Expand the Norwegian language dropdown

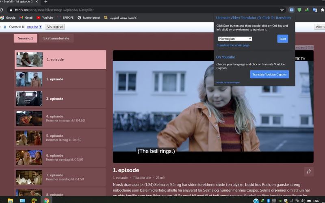tap(235, 39)
